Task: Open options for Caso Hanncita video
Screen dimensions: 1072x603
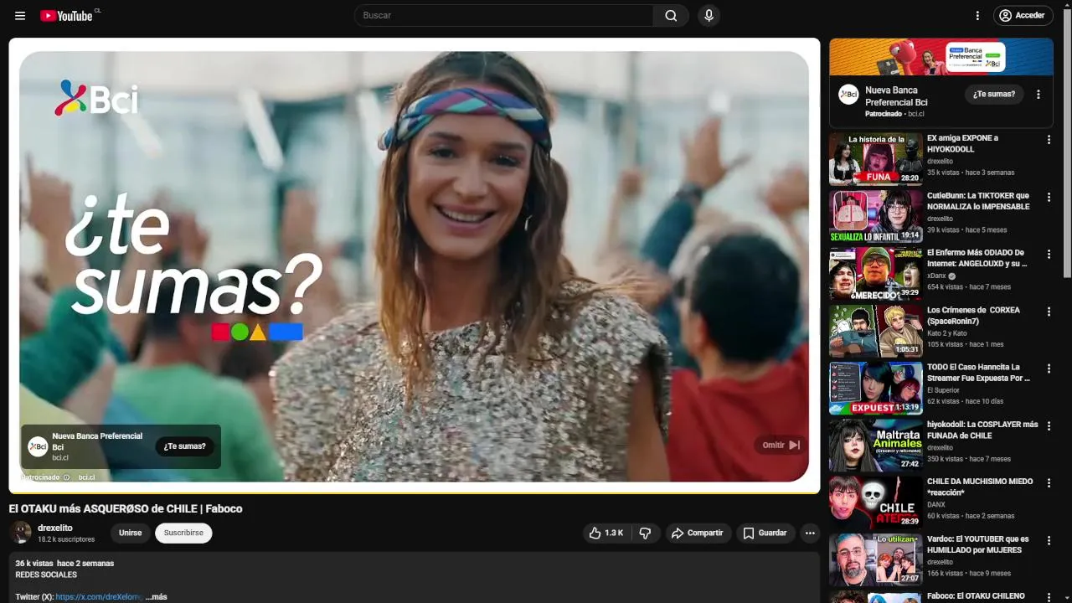Action: (1049, 368)
